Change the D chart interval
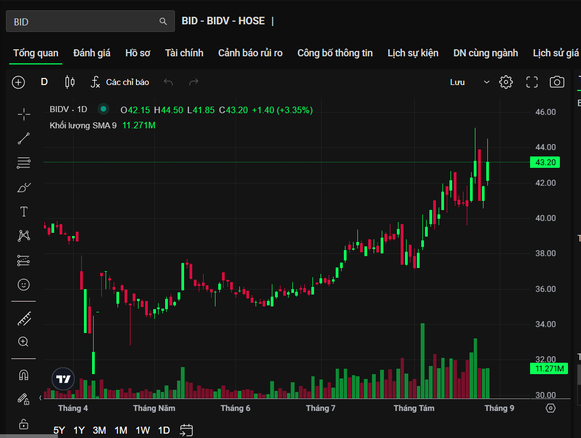581x438 pixels. [44, 82]
